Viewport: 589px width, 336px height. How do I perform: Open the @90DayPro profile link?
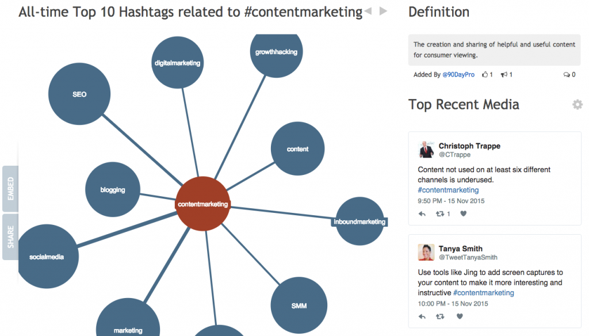458,74
